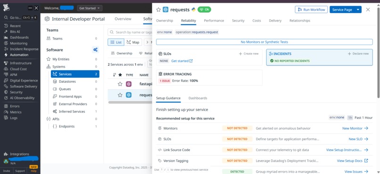Star the requests service row
Screen dimensions: 380x174
[x=120, y=95]
